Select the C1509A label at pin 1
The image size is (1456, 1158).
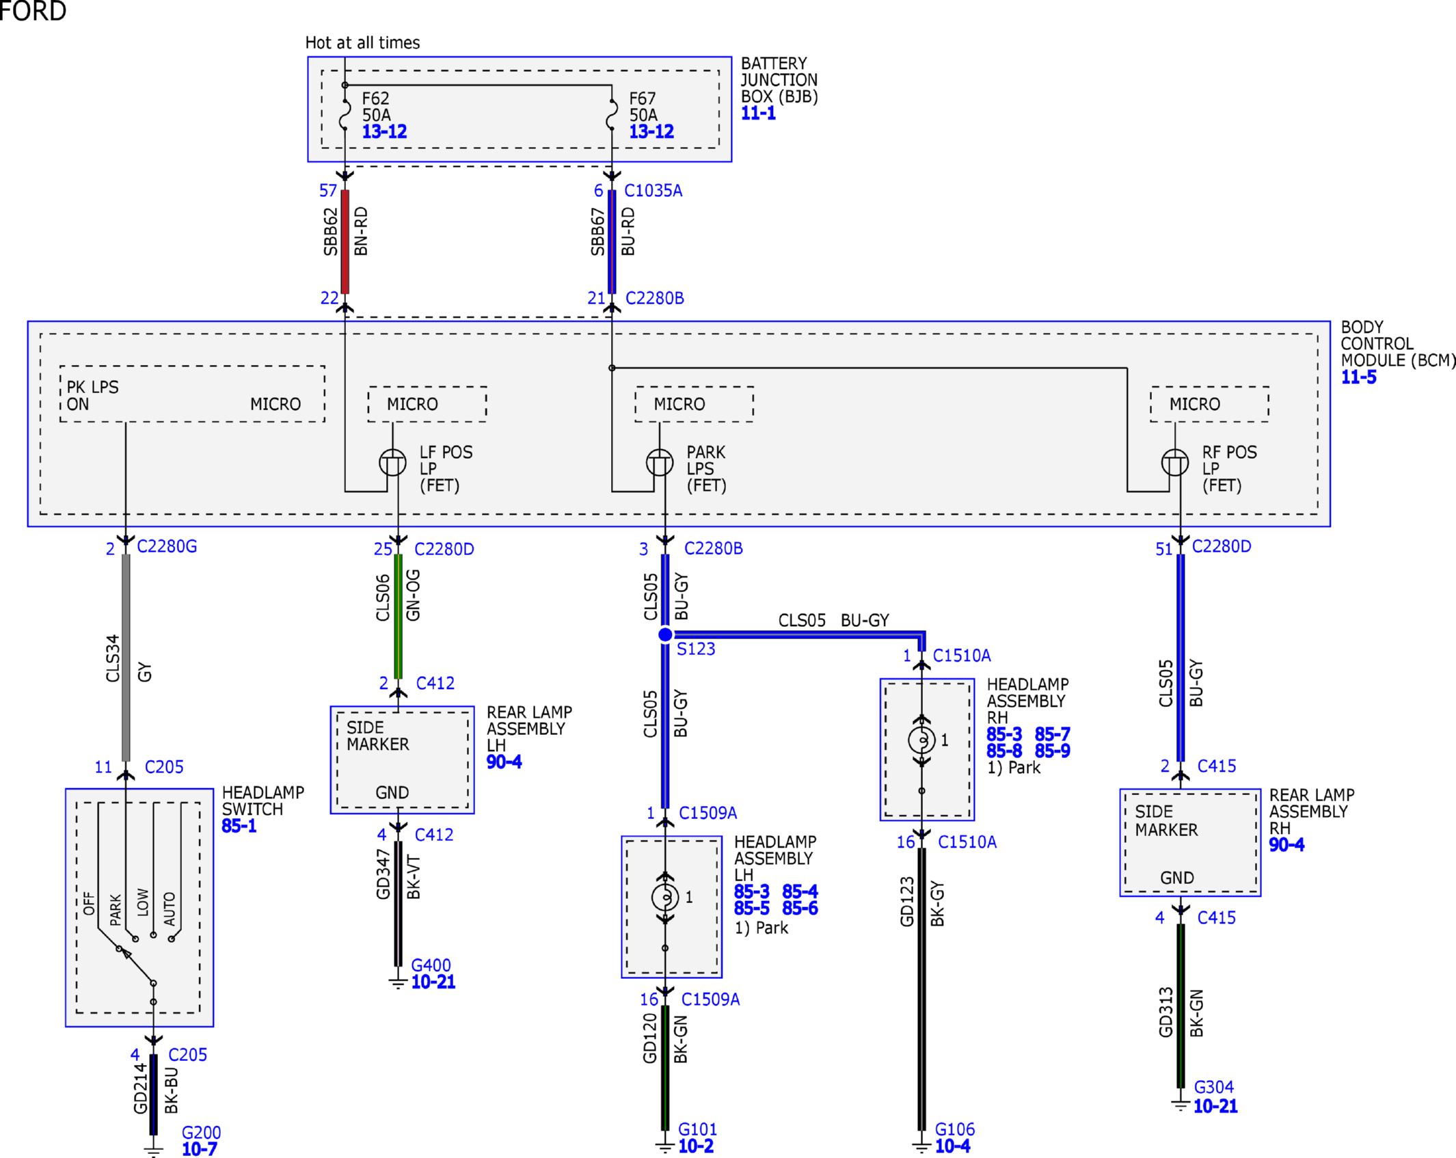pos(707,813)
